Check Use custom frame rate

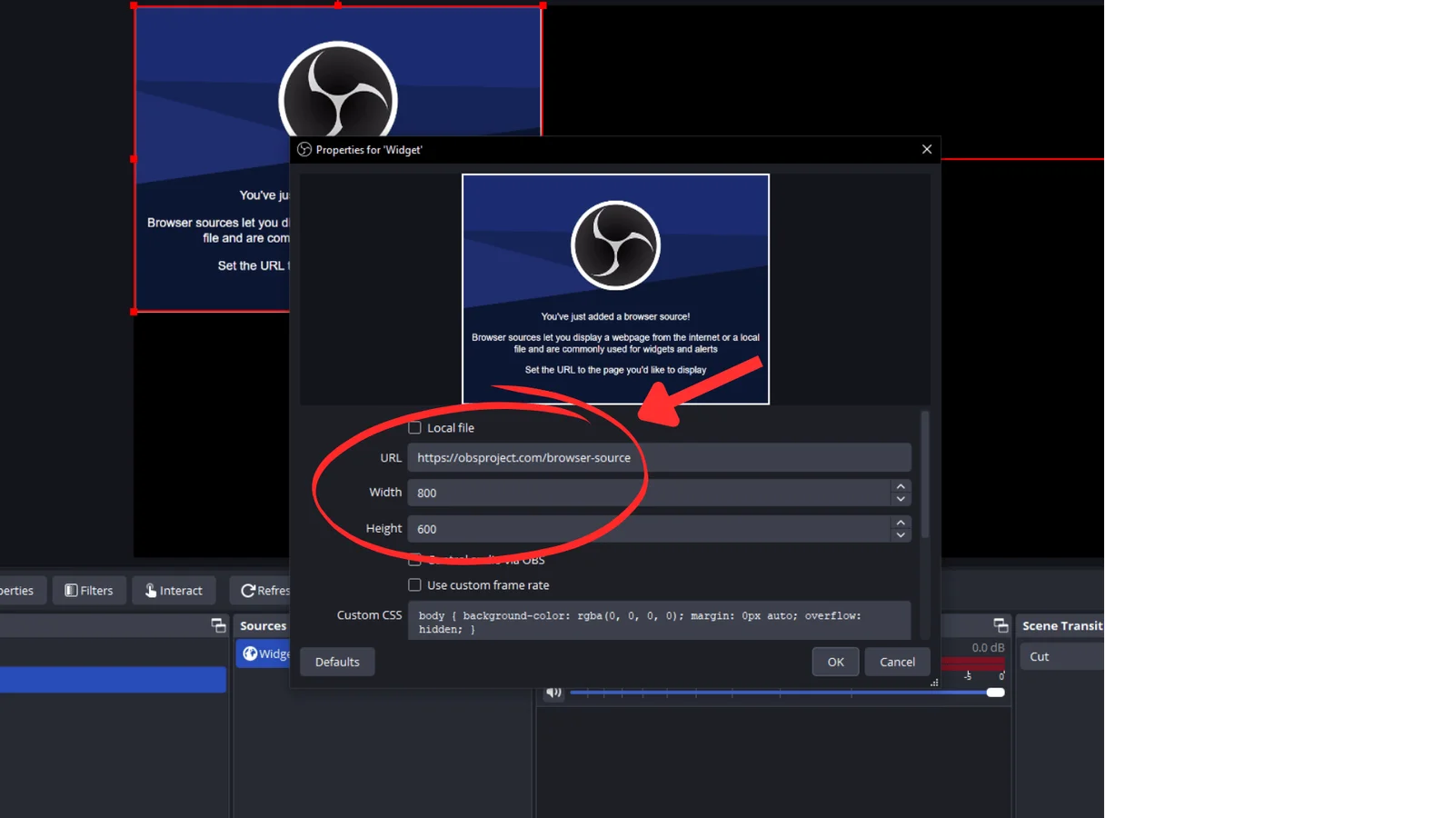(x=415, y=585)
